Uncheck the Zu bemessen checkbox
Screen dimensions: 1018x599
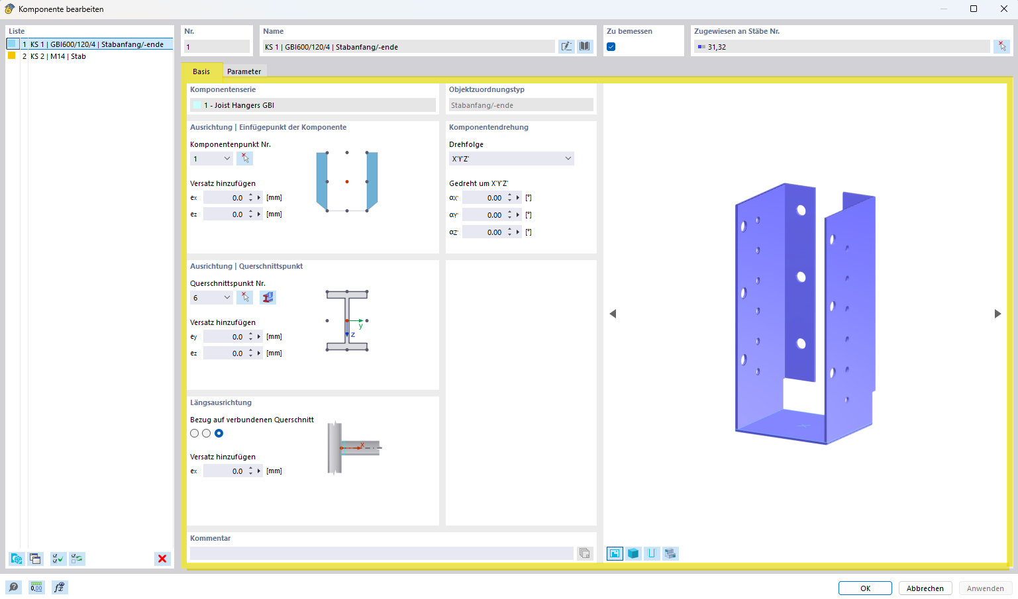coord(611,46)
